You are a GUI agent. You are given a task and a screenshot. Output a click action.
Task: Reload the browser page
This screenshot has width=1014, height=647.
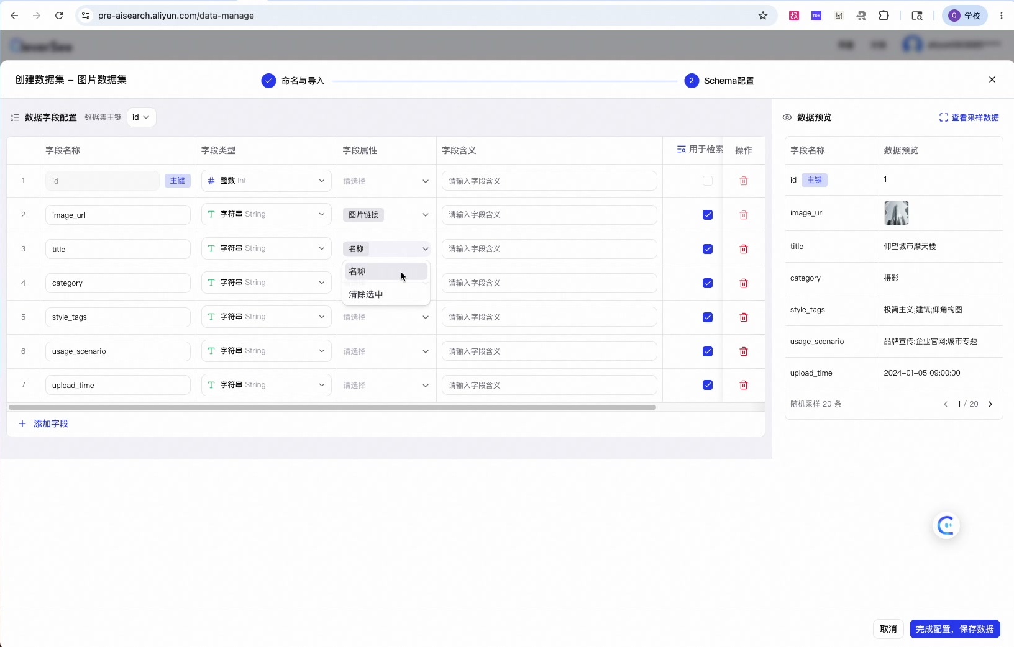point(59,16)
